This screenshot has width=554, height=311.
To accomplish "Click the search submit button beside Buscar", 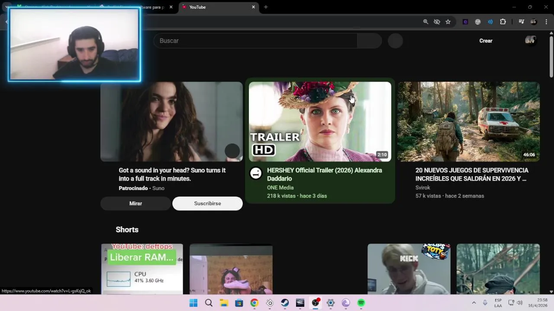I will pos(370,41).
